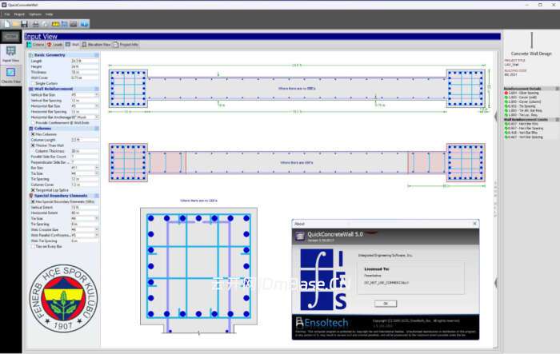
Task: Click the Vertical Bar Spacing input field
Action: tap(85, 101)
